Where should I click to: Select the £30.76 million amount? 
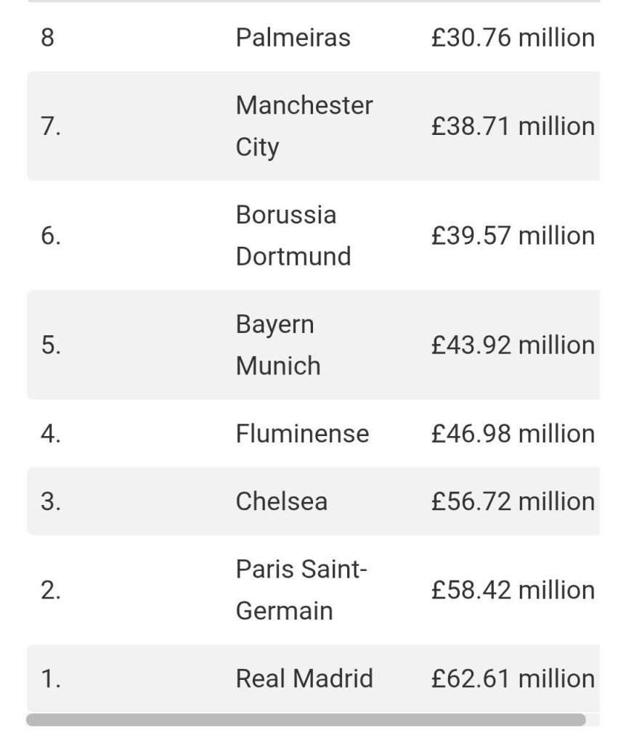[x=513, y=38]
